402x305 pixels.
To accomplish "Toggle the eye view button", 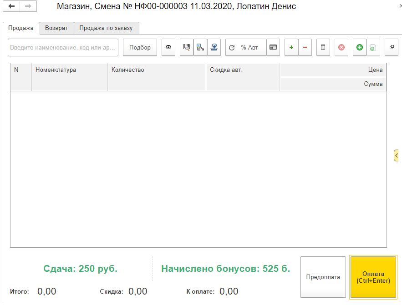I will pos(168,47).
